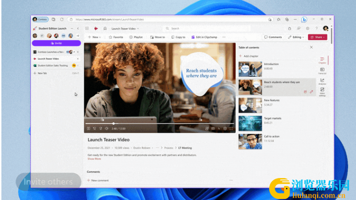Screen dimensions: 356x200
Task: Select the Chapters side panel tab
Action: point(322,60)
